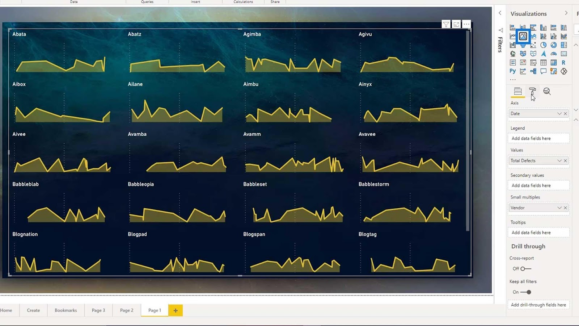
Task: Insert the card visual
Action: pyautogui.click(x=563, y=54)
